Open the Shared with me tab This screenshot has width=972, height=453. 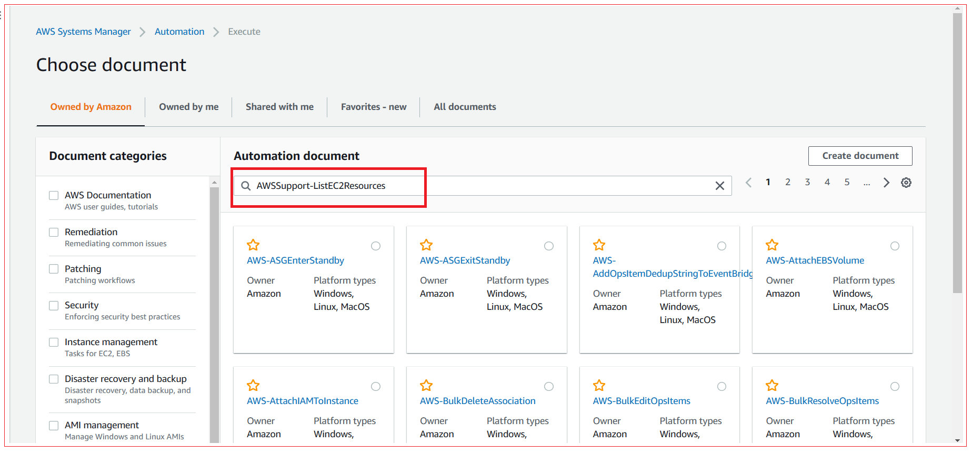coord(279,107)
